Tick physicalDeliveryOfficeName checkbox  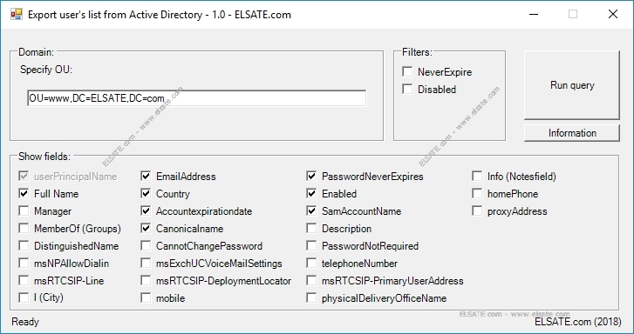(311, 297)
